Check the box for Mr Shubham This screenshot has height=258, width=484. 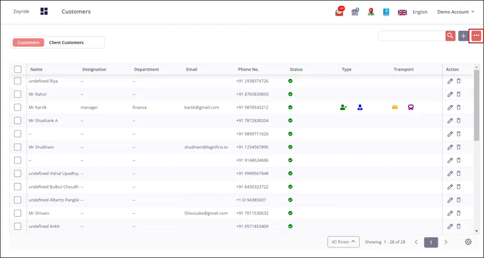pos(17,147)
